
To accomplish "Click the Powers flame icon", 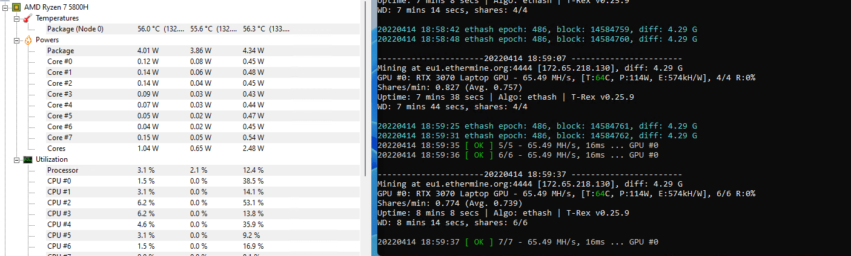I will 28,40.
